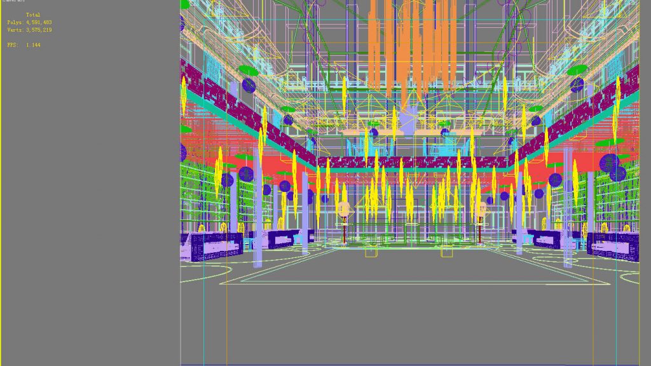
Task: Click the FPS readout value
Action: point(33,45)
